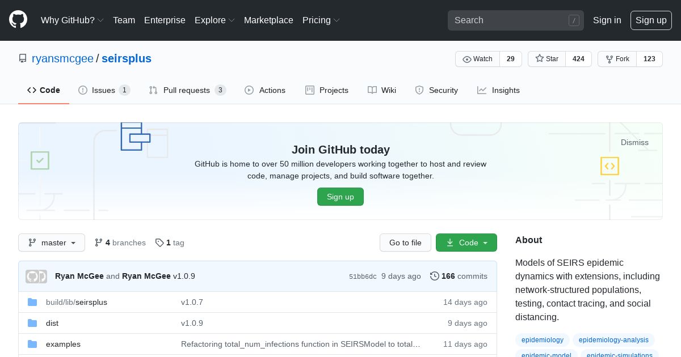This screenshot has width=681, height=357.
Task: Dismiss the Join GitHub banner
Action: [x=634, y=142]
